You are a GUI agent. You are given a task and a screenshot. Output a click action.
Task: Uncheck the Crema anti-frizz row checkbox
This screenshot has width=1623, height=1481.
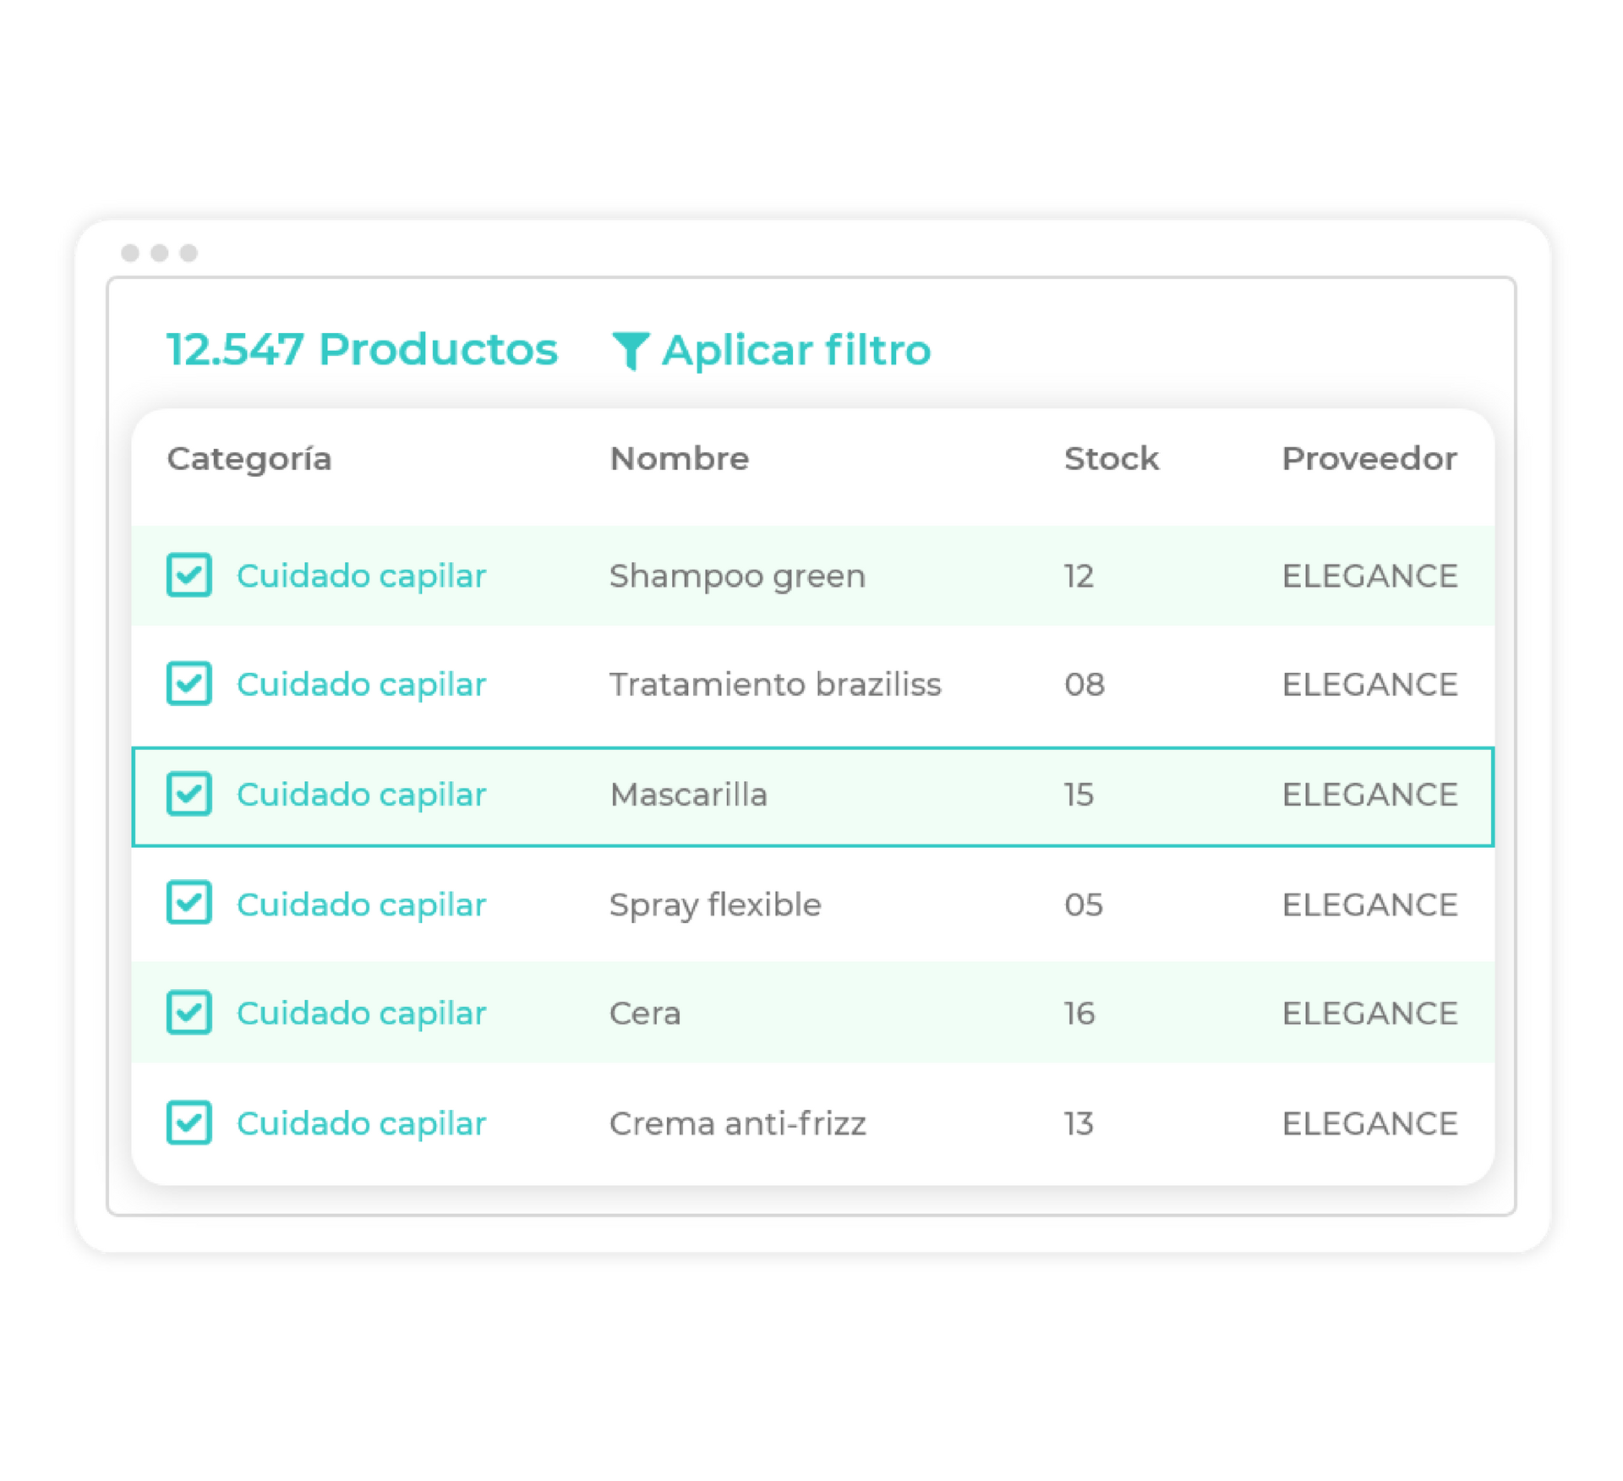tap(189, 1123)
